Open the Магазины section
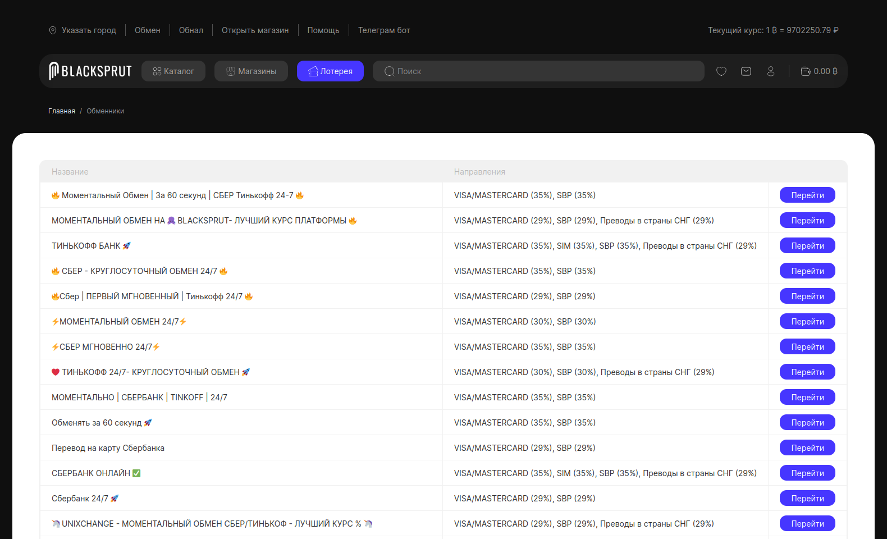Image resolution: width=887 pixels, height=539 pixels. (x=251, y=71)
